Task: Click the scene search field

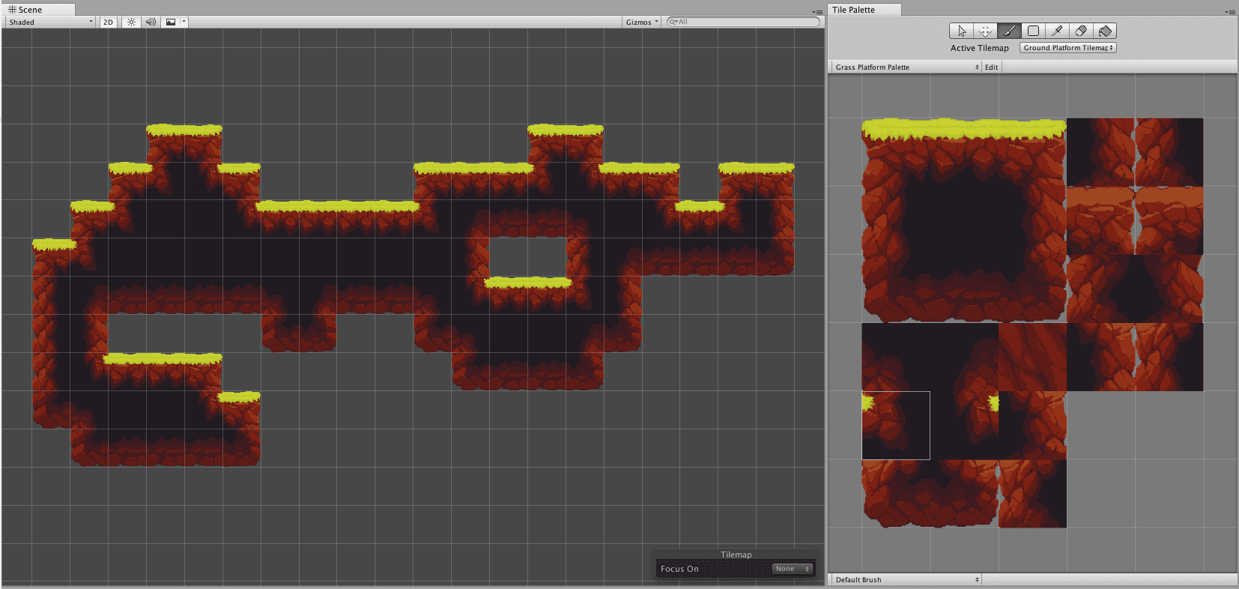Action: [743, 22]
